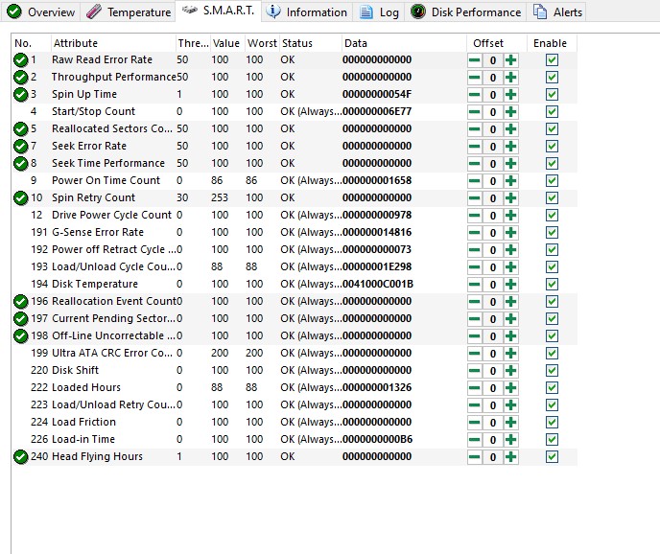Uncheck Enable for Head Flying Hours
The image size is (660, 554).
point(552,457)
